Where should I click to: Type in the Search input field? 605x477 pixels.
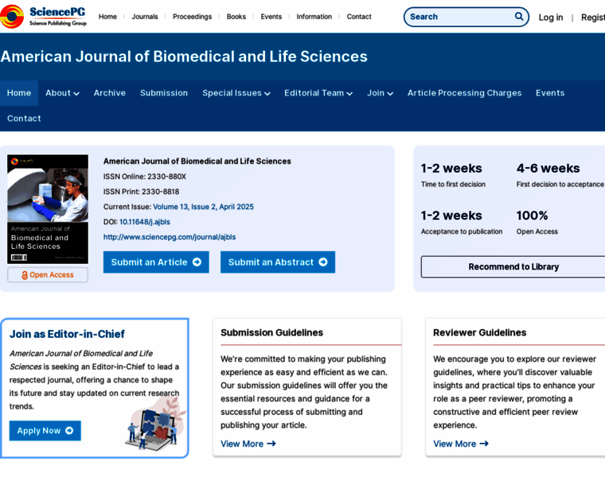[458, 17]
